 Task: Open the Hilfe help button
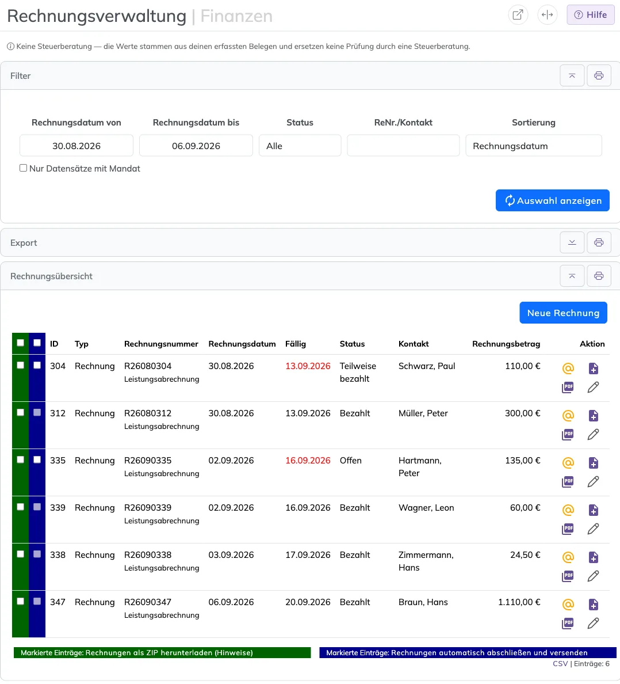pos(591,15)
